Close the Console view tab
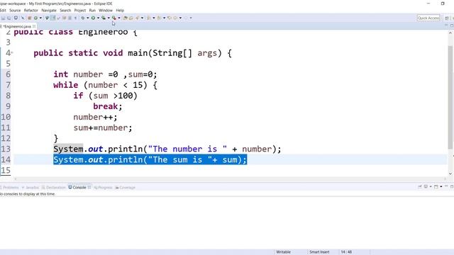The width and height of the screenshot is (454, 255). 89,187
